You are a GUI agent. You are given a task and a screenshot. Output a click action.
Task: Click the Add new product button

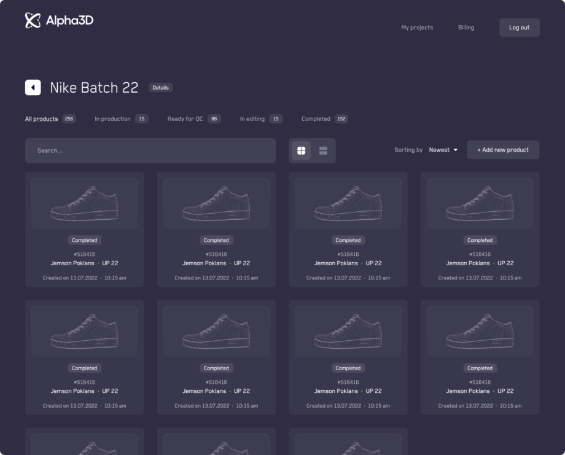(503, 150)
